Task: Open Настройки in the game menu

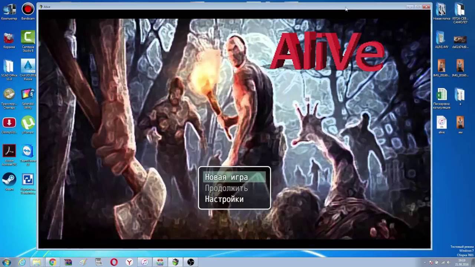Action: tap(224, 199)
